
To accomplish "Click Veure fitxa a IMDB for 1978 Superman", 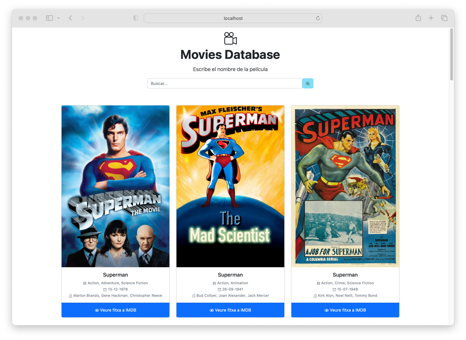I will point(116,310).
